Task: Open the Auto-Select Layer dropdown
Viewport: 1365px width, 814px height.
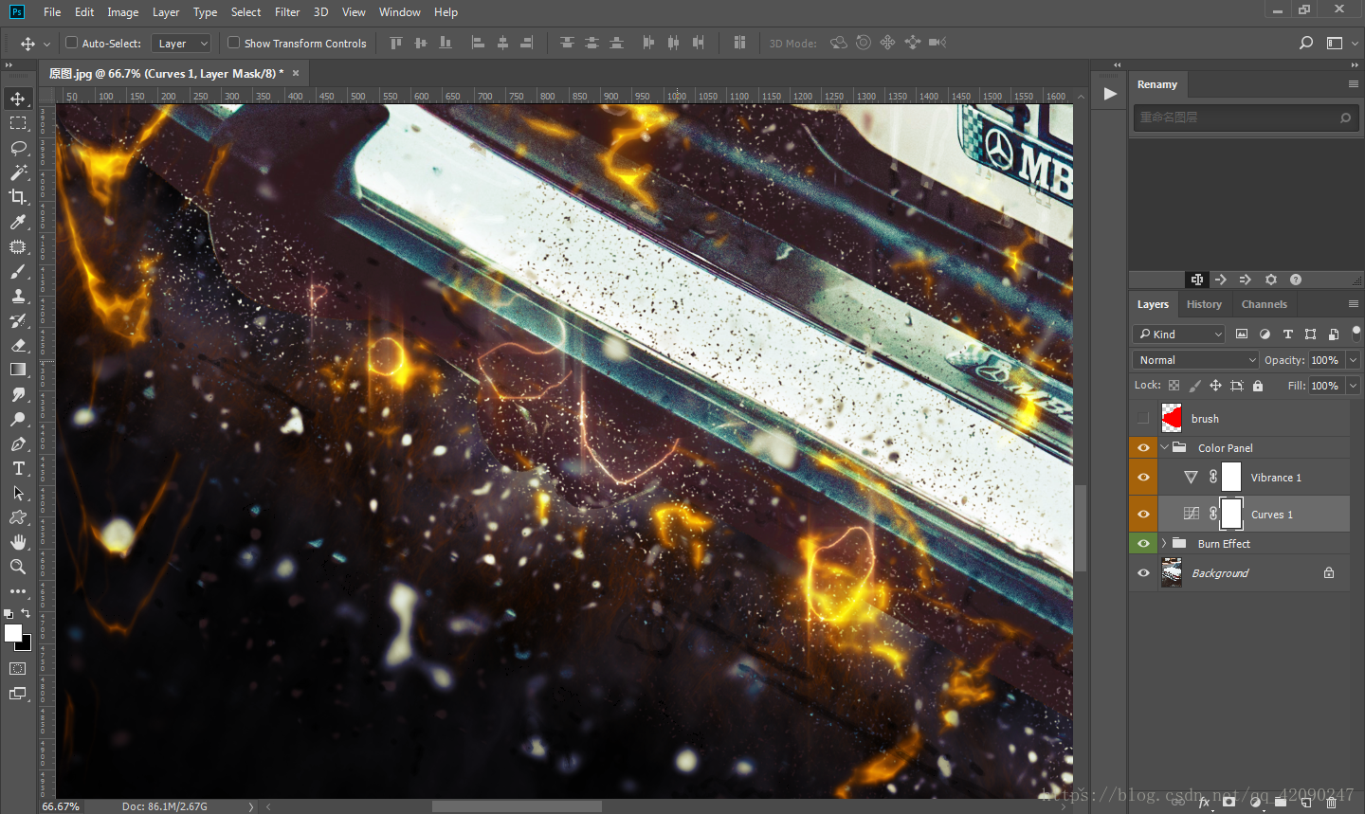Action: point(181,43)
